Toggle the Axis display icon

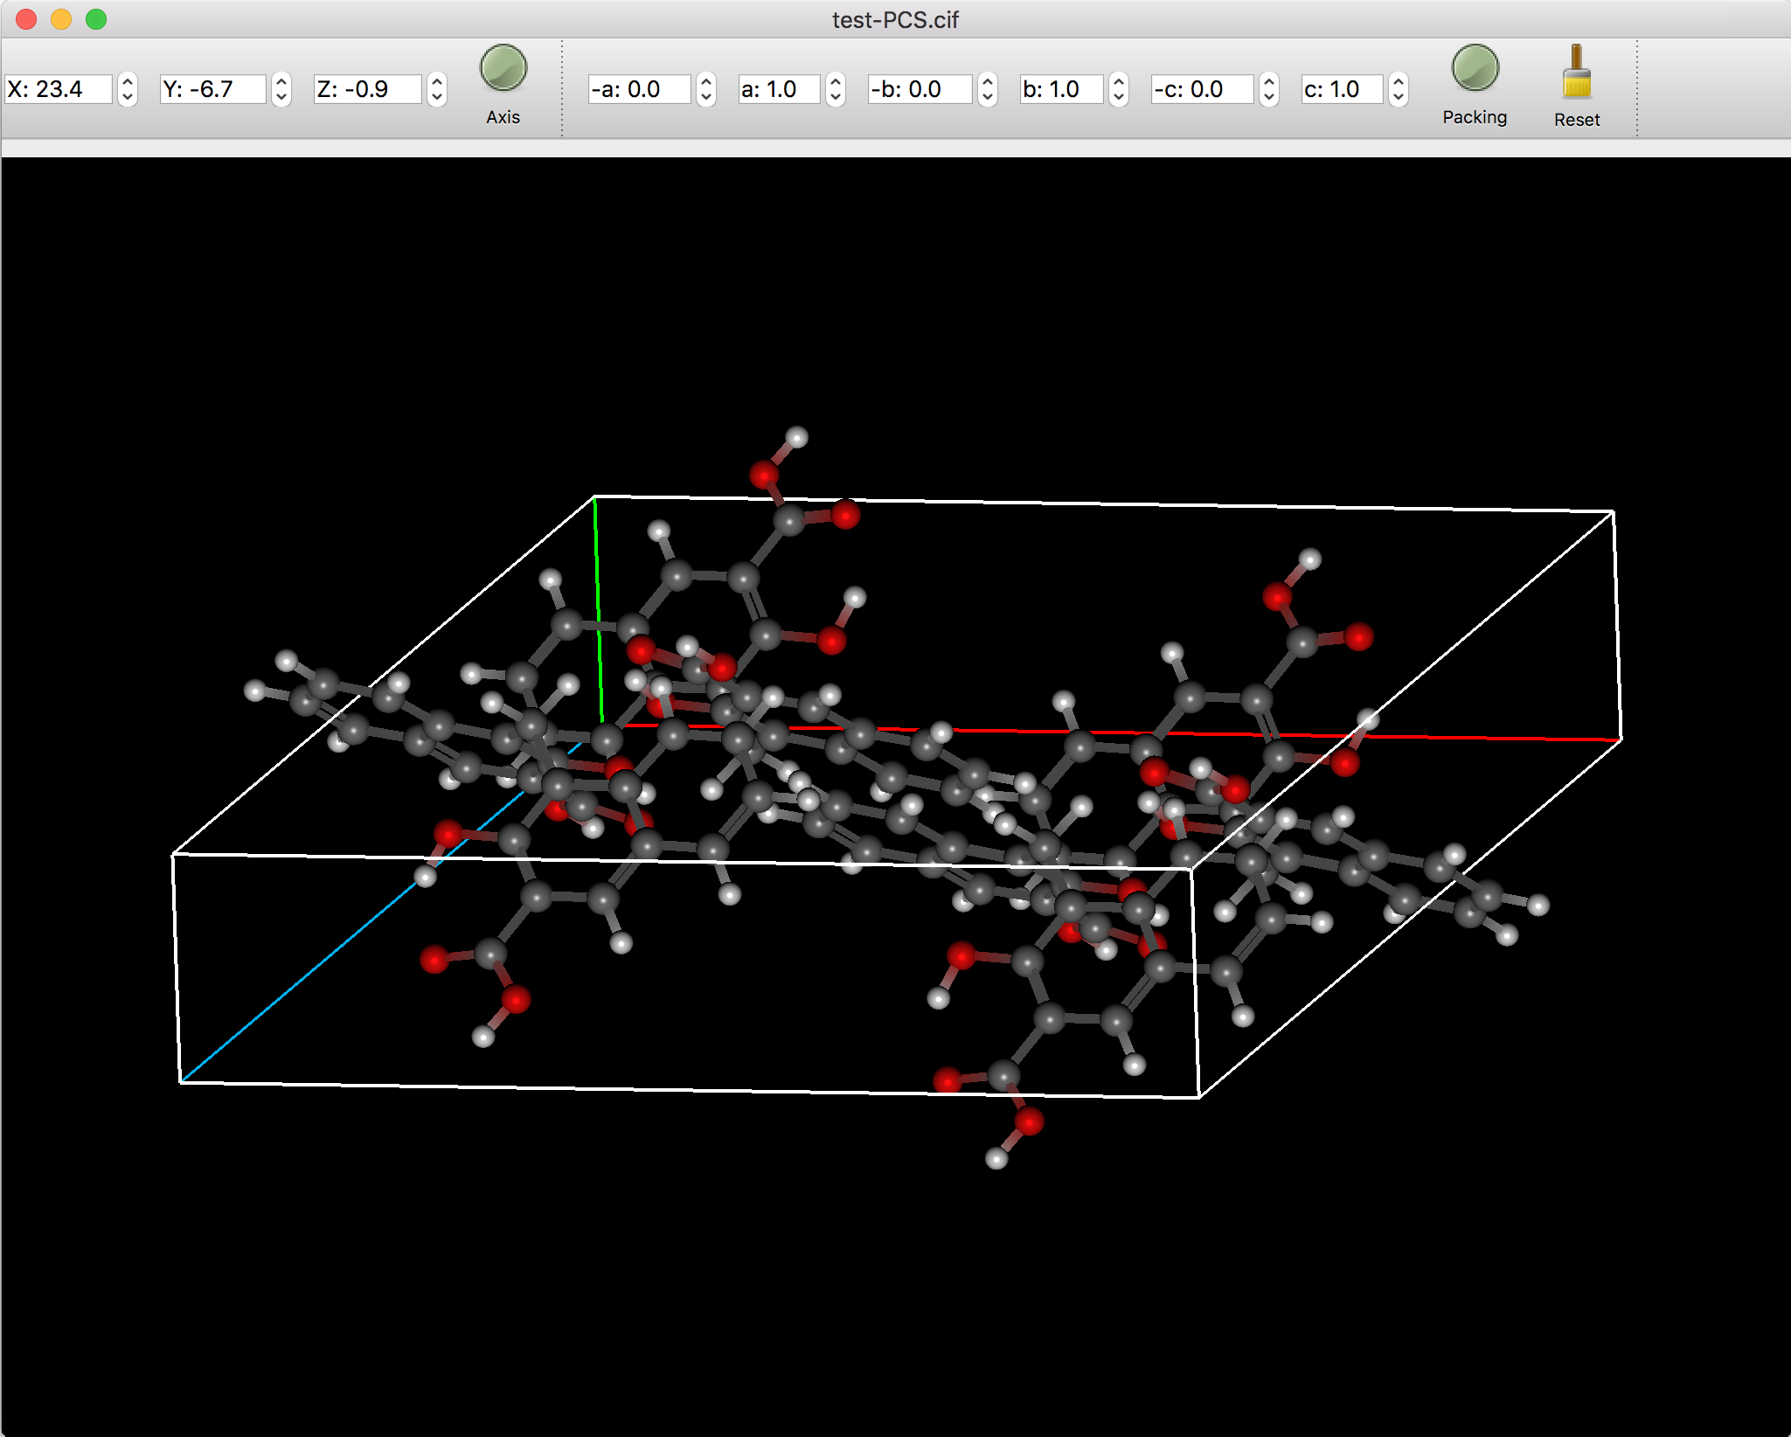[x=503, y=66]
